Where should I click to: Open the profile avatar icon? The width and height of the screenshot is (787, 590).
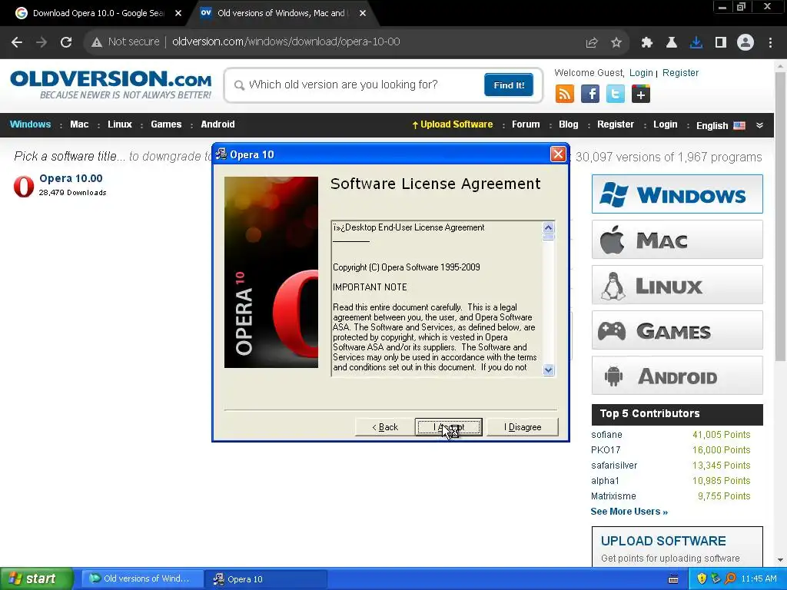tap(745, 43)
